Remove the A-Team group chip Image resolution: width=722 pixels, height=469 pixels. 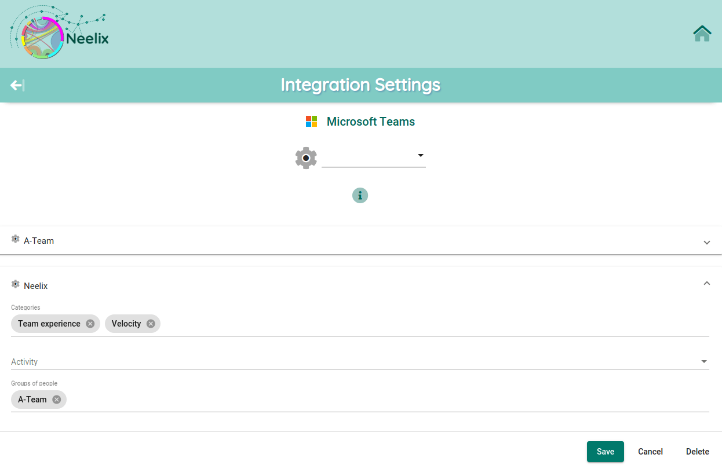(56, 400)
